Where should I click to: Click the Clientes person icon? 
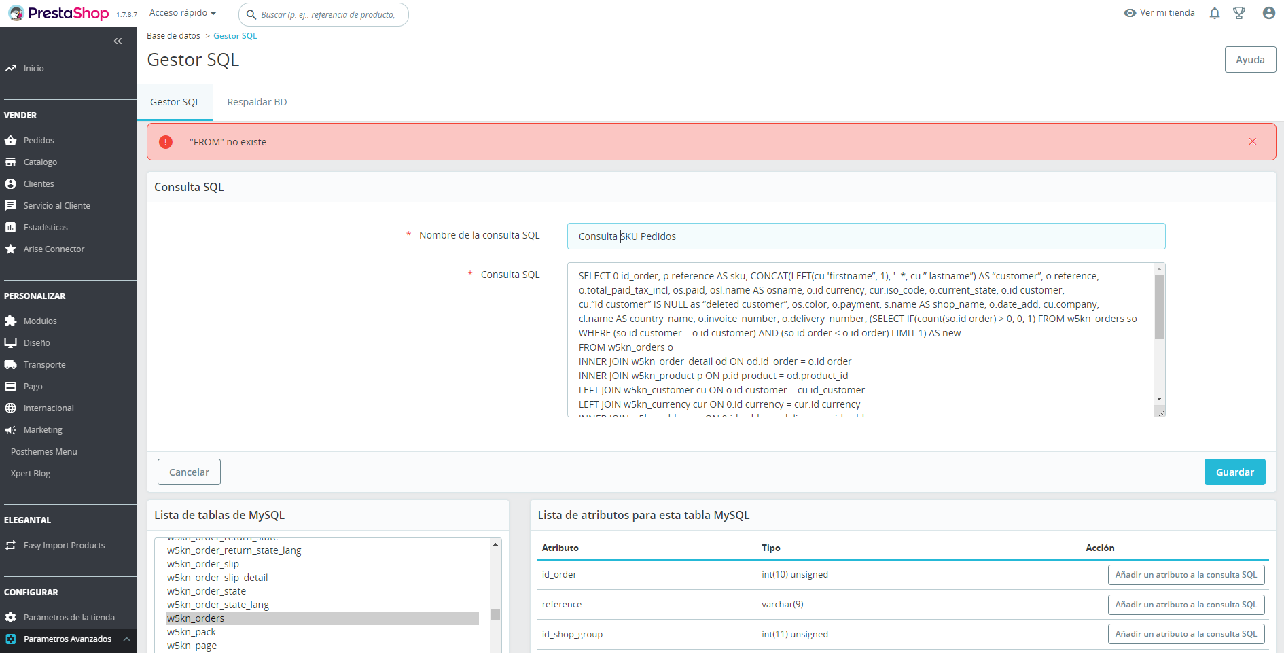(10, 184)
